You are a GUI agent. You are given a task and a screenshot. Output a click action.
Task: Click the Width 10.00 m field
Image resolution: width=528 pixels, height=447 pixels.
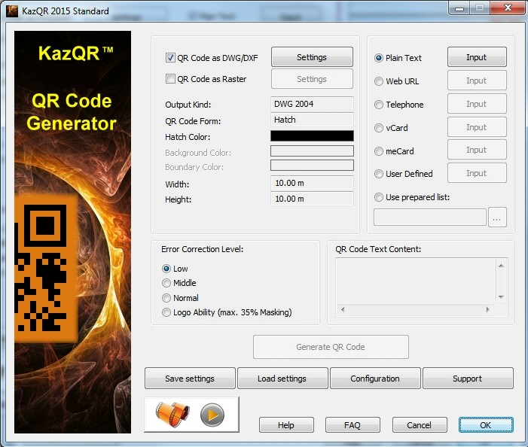312,183
